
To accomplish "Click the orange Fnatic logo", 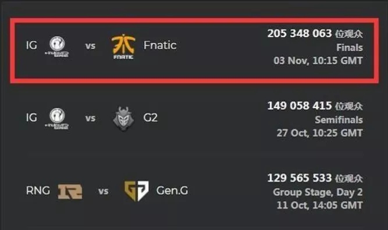I will point(123,46).
